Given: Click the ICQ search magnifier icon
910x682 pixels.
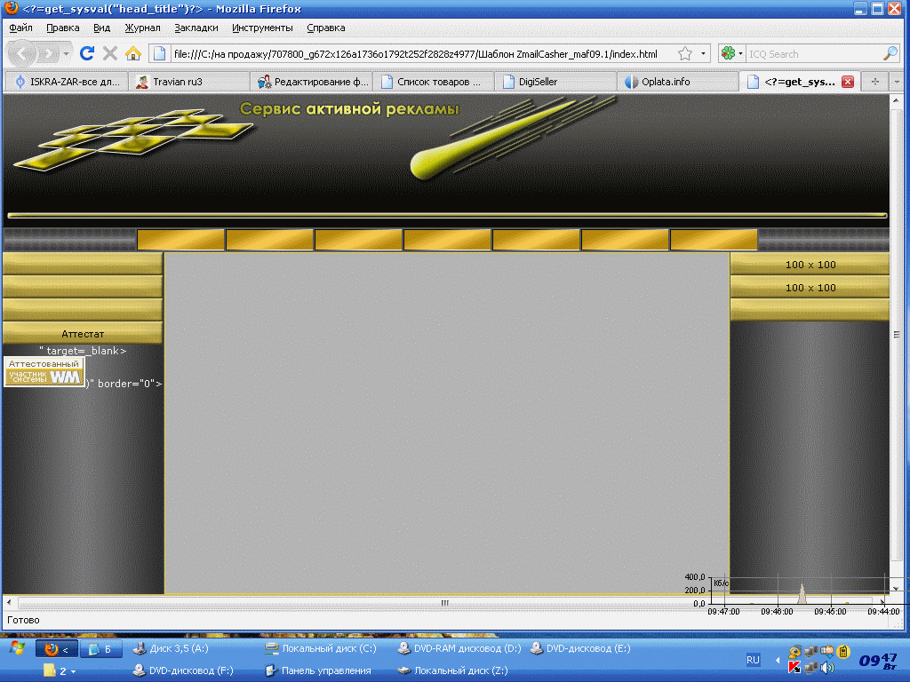Looking at the screenshot, I should (890, 54).
